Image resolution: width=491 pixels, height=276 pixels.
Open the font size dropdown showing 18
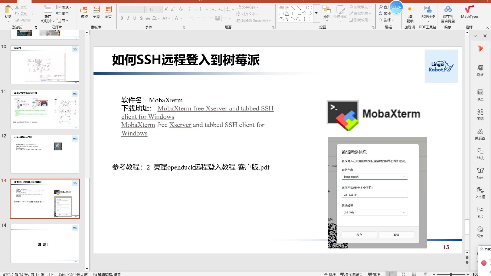tap(161, 9)
